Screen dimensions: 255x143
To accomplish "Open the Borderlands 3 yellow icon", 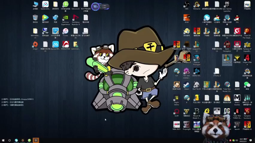I will (x=197, y=99).
